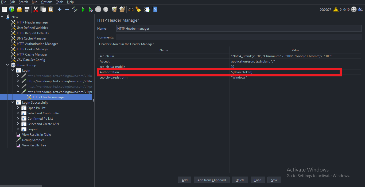Collapse the Login controller node
The width and height of the screenshot is (365, 187).
point(13,70)
